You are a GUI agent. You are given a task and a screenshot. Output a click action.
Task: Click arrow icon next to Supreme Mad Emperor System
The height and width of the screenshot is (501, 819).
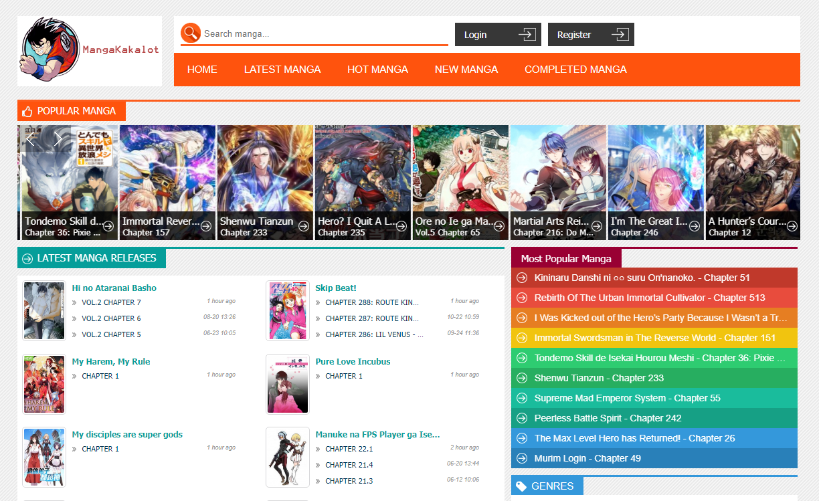pos(523,398)
